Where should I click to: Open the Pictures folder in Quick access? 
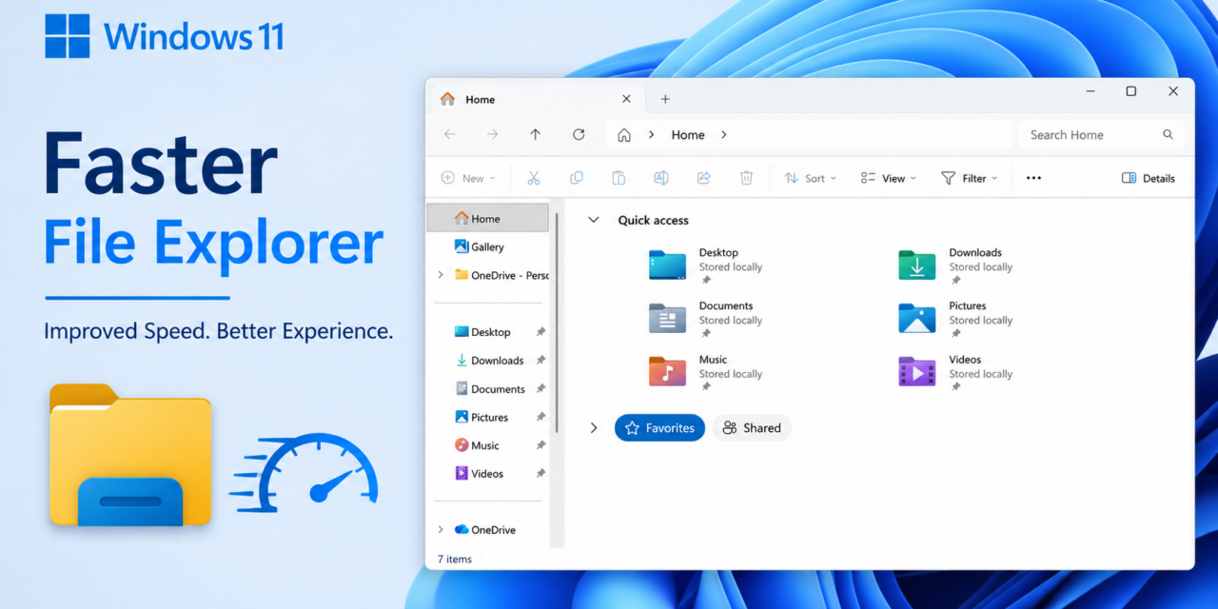[955, 319]
